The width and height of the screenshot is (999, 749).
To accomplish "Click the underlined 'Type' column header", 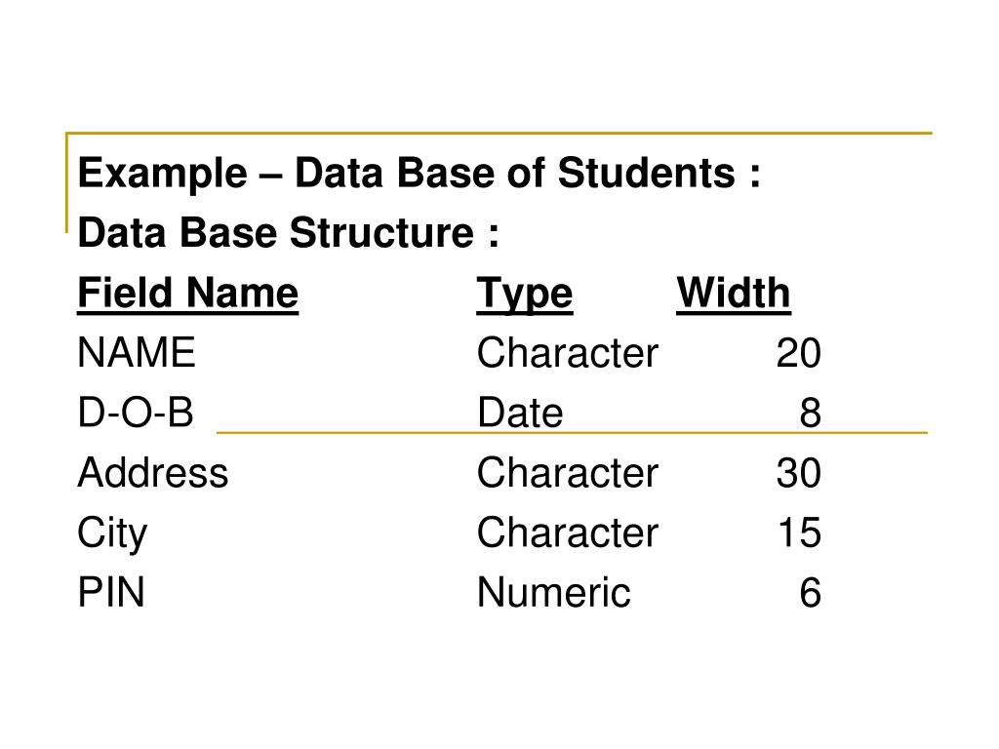I will (525, 295).
